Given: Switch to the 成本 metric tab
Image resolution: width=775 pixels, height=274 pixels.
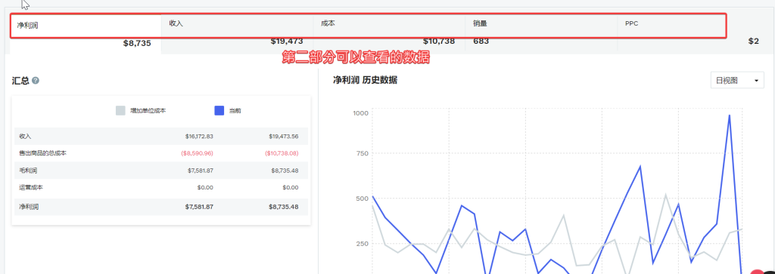Looking at the screenshot, I should pos(389,34).
